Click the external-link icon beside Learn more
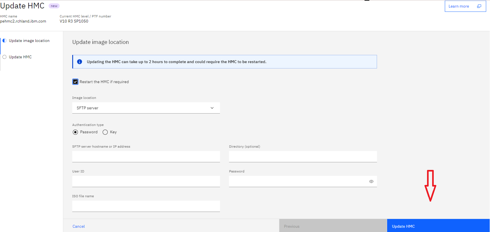Viewport: 490px width, 232px height. pyautogui.click(x=479, y=6)
